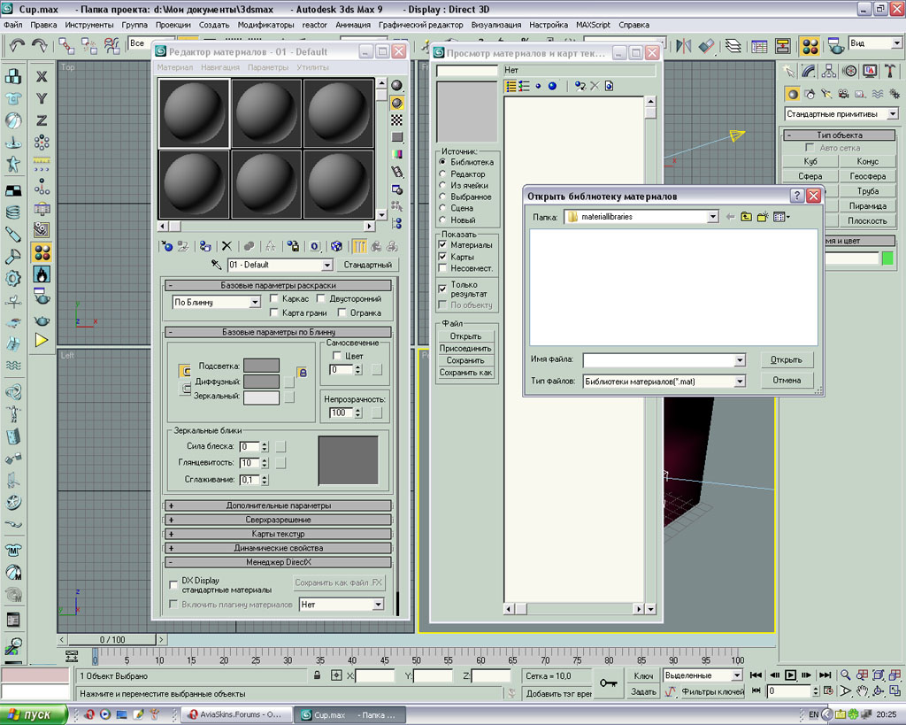Open the Модификаторы menu
Screen dimensions: 906x725
click(x=265, y=25)
